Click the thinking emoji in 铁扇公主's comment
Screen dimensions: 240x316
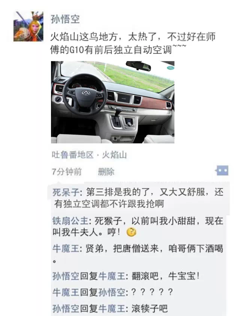pos(131,232)
